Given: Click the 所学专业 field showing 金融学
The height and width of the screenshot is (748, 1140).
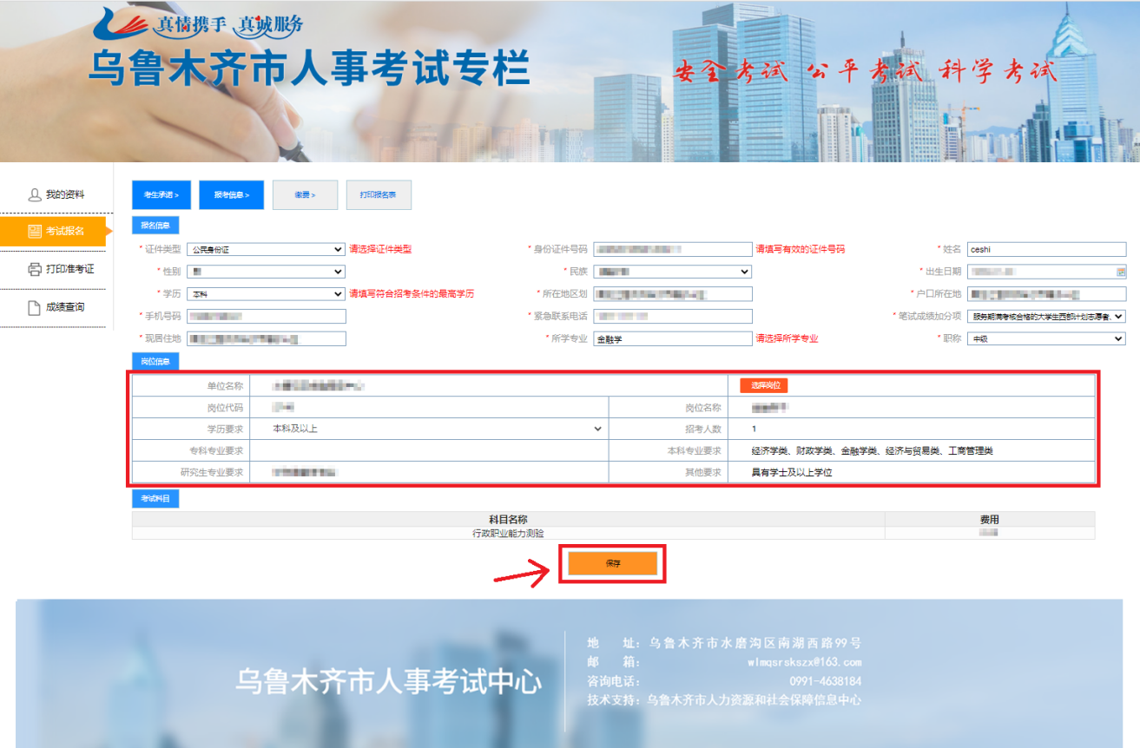Looking at the screenshot, I should point(673,338).
